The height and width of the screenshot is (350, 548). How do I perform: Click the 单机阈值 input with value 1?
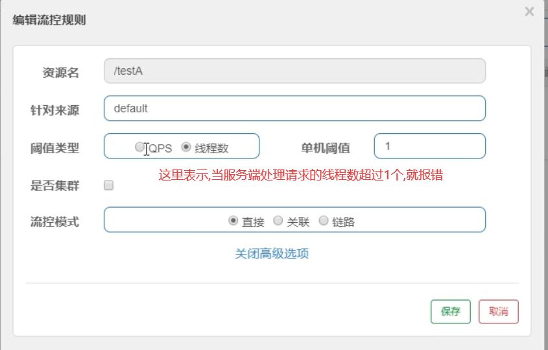[x=429, y=146]
